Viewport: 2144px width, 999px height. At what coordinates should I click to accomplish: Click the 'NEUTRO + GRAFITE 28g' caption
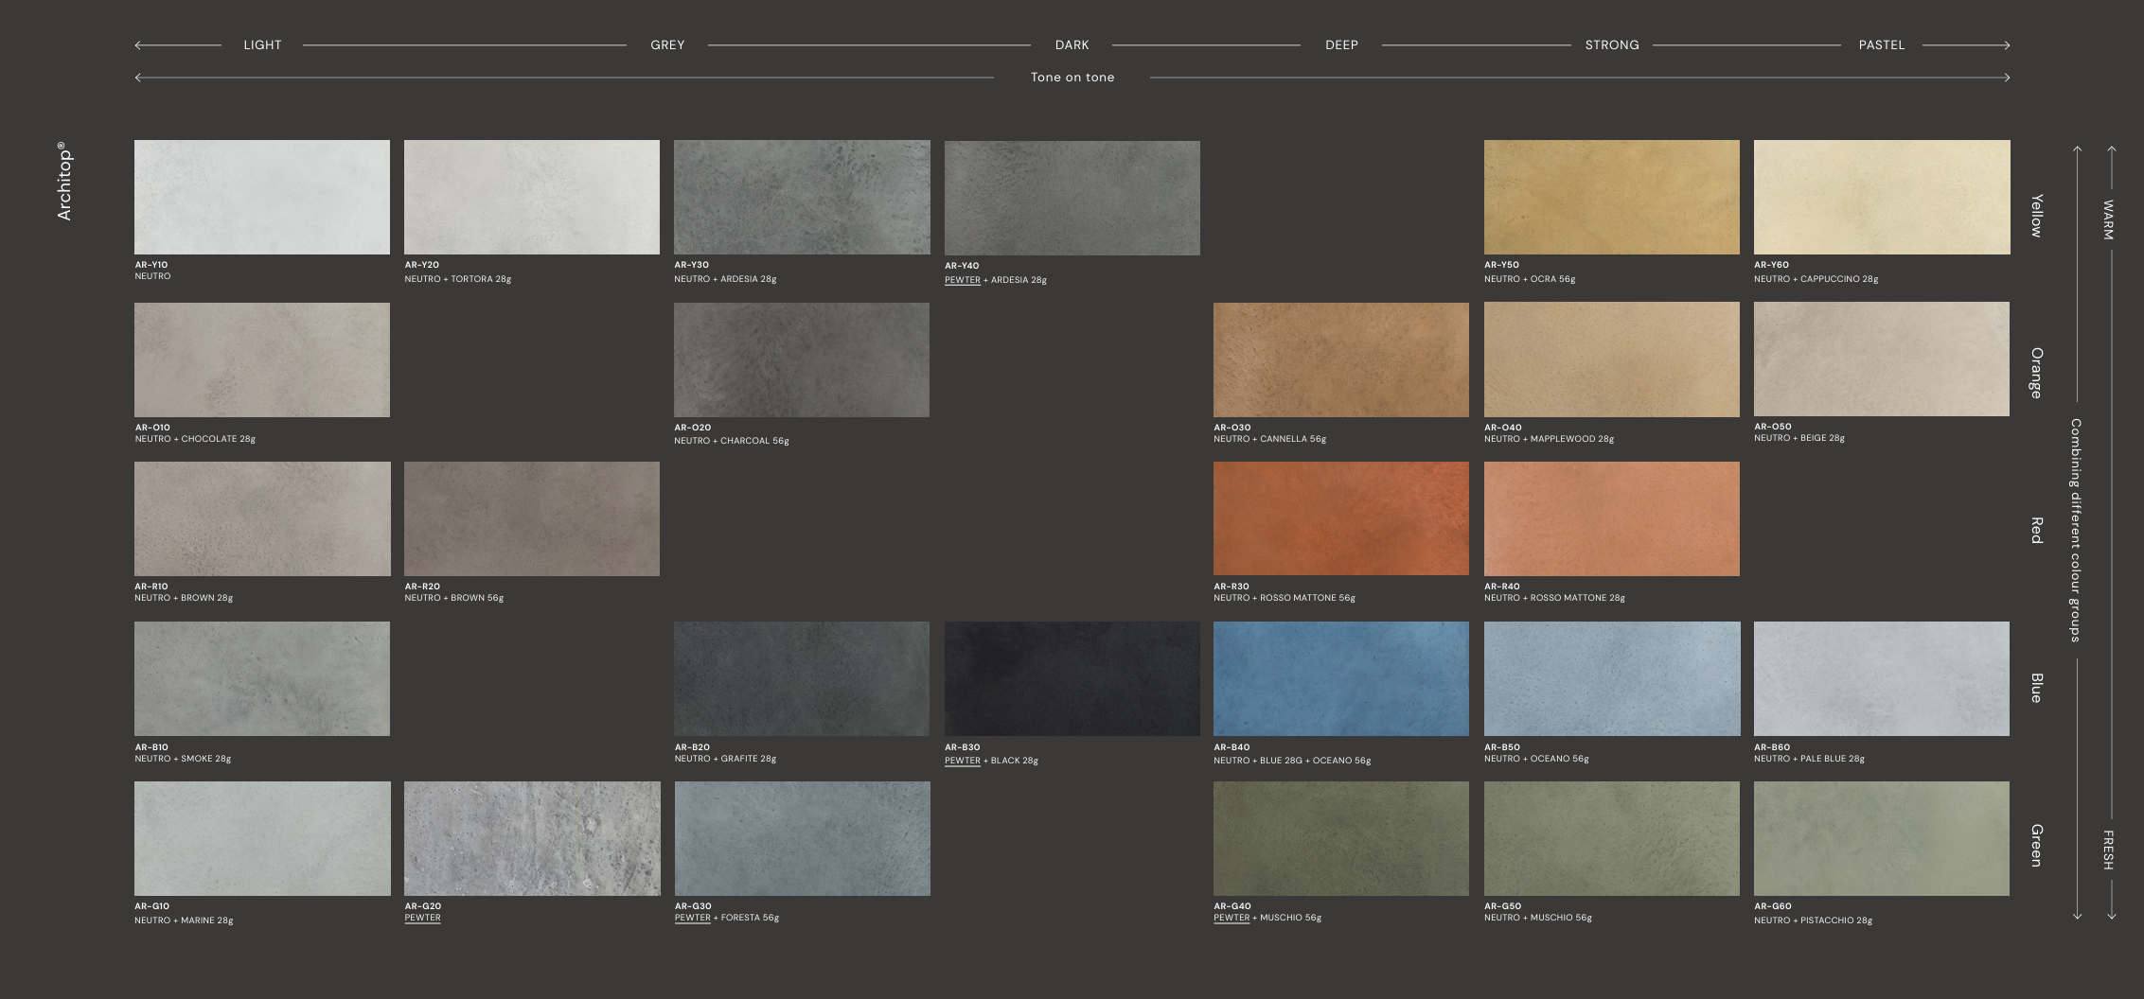click(725, 759)
